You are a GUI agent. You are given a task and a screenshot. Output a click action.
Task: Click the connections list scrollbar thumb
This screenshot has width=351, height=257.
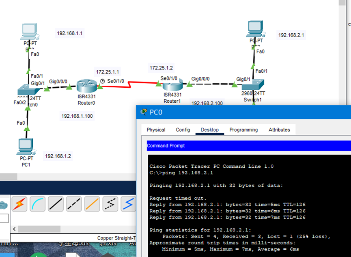tap(39, 229)
